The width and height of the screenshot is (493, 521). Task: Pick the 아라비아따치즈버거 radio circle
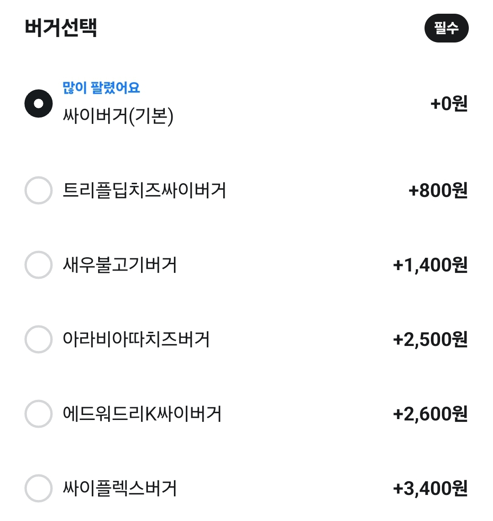coord(38,340)
